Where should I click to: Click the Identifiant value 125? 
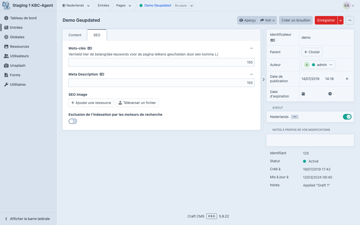click(x=306, y=153)
